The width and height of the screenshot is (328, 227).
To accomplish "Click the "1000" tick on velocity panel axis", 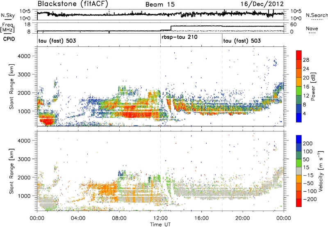I will 24,196.
